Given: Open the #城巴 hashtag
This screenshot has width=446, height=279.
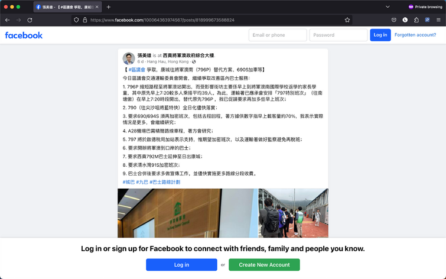Looking at the screenshot, I should tap(129, 182).
